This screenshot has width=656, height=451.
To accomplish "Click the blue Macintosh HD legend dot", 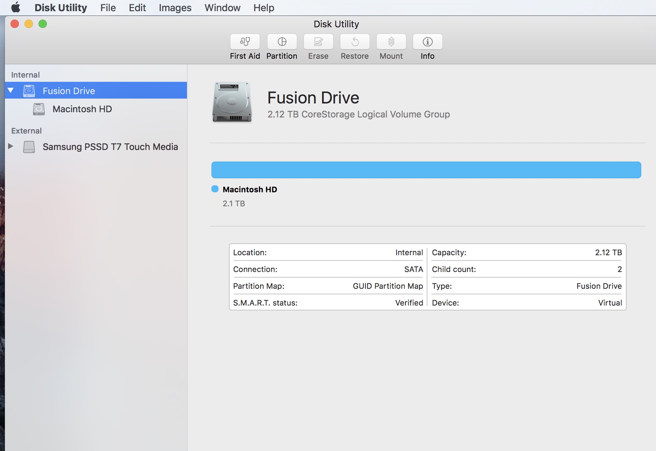I will pyautogui.click(x=215, y=189).
